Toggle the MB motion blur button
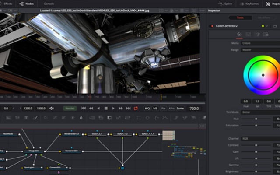Viewport: 280px width, 175px height. 155,108
